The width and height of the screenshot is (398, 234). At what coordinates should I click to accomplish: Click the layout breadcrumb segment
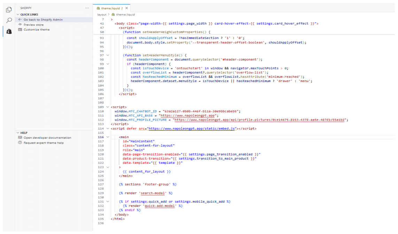click(x=102, y=15)
